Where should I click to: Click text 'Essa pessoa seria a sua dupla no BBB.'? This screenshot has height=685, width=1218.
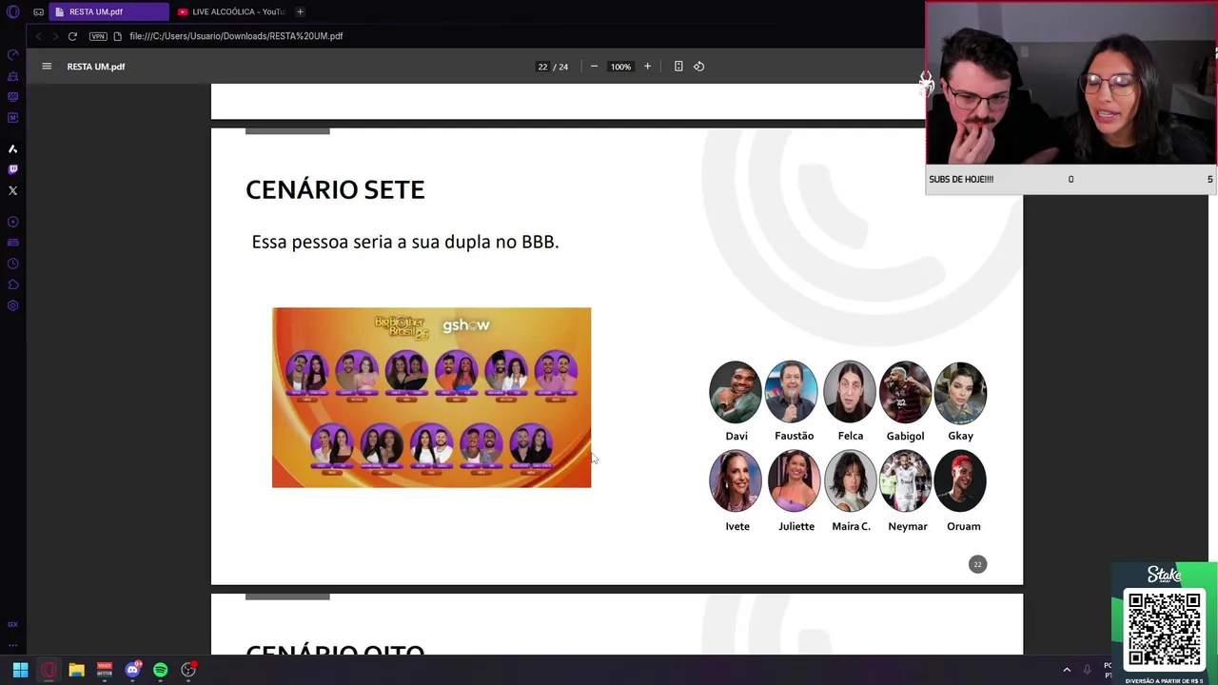pyautogui.click(x=405, y=243)
